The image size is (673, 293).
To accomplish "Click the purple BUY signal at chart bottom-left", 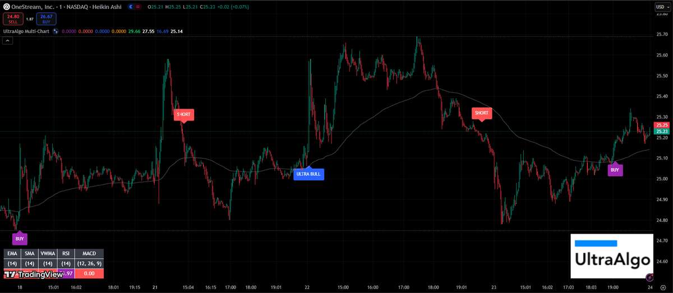I will (x=20, y=239).
